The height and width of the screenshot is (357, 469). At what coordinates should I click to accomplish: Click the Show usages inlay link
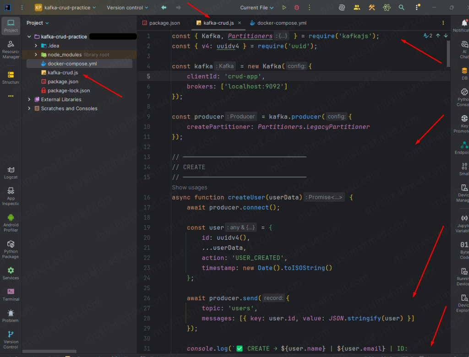(x=189, y=188)
